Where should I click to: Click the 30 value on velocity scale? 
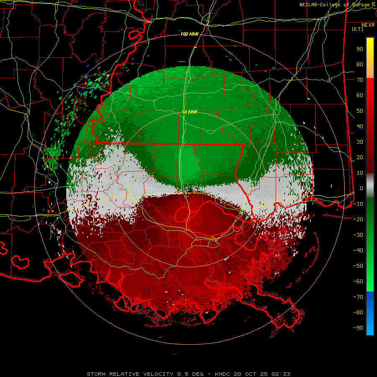click(x=360, y=142)
